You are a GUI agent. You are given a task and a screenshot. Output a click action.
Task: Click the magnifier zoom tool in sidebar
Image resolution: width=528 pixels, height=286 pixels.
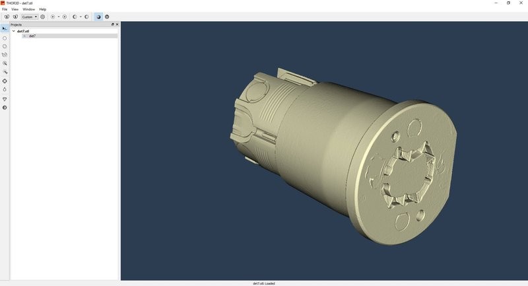tap(5, 63)
